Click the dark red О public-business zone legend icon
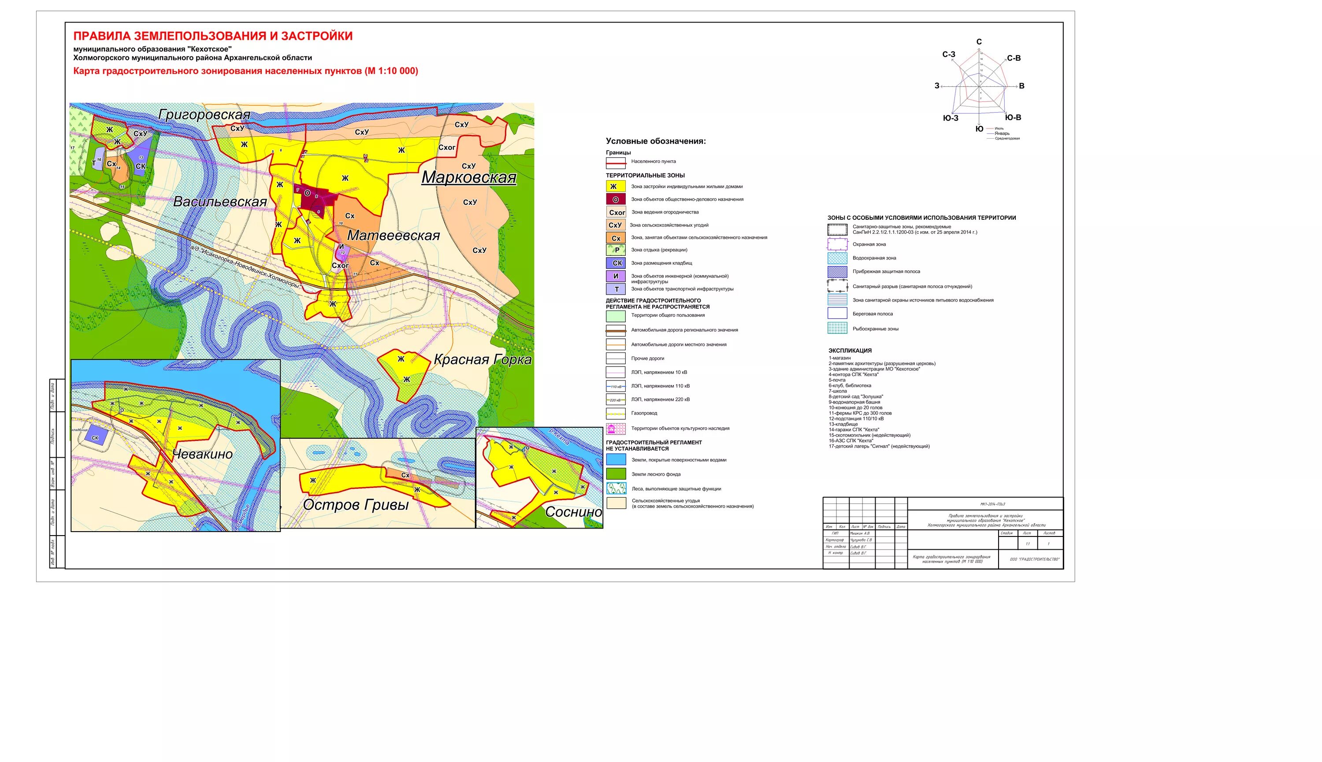Image resolution: width=1322 pixels, height=762 pixels. 615,200
